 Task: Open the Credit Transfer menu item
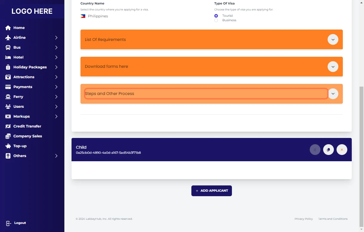pos(27,126)
